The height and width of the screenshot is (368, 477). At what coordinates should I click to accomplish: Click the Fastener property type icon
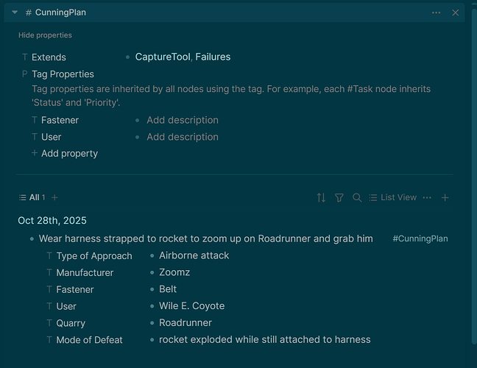point(35,120)
